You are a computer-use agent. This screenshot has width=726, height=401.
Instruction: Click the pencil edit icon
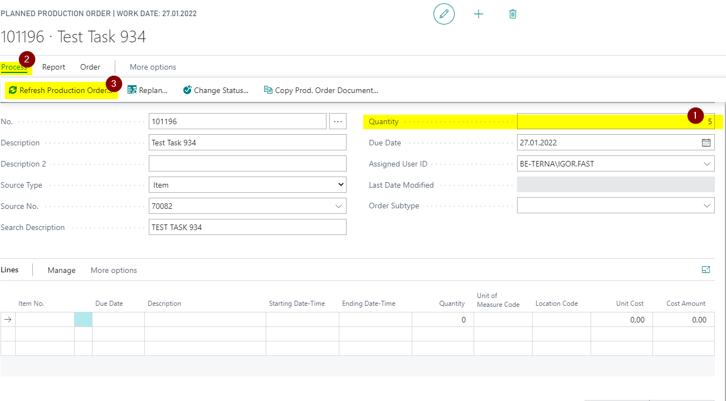444,14
